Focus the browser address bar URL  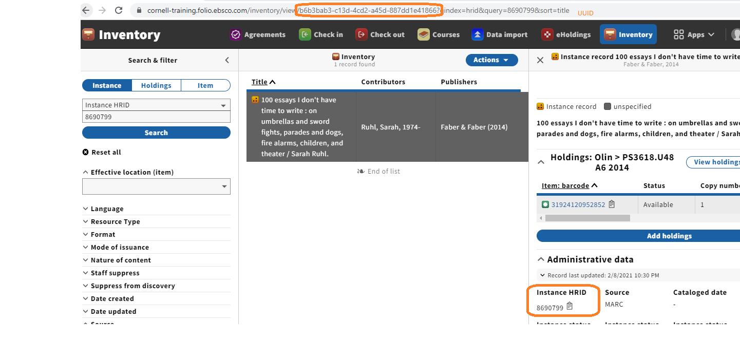[358, 10]
